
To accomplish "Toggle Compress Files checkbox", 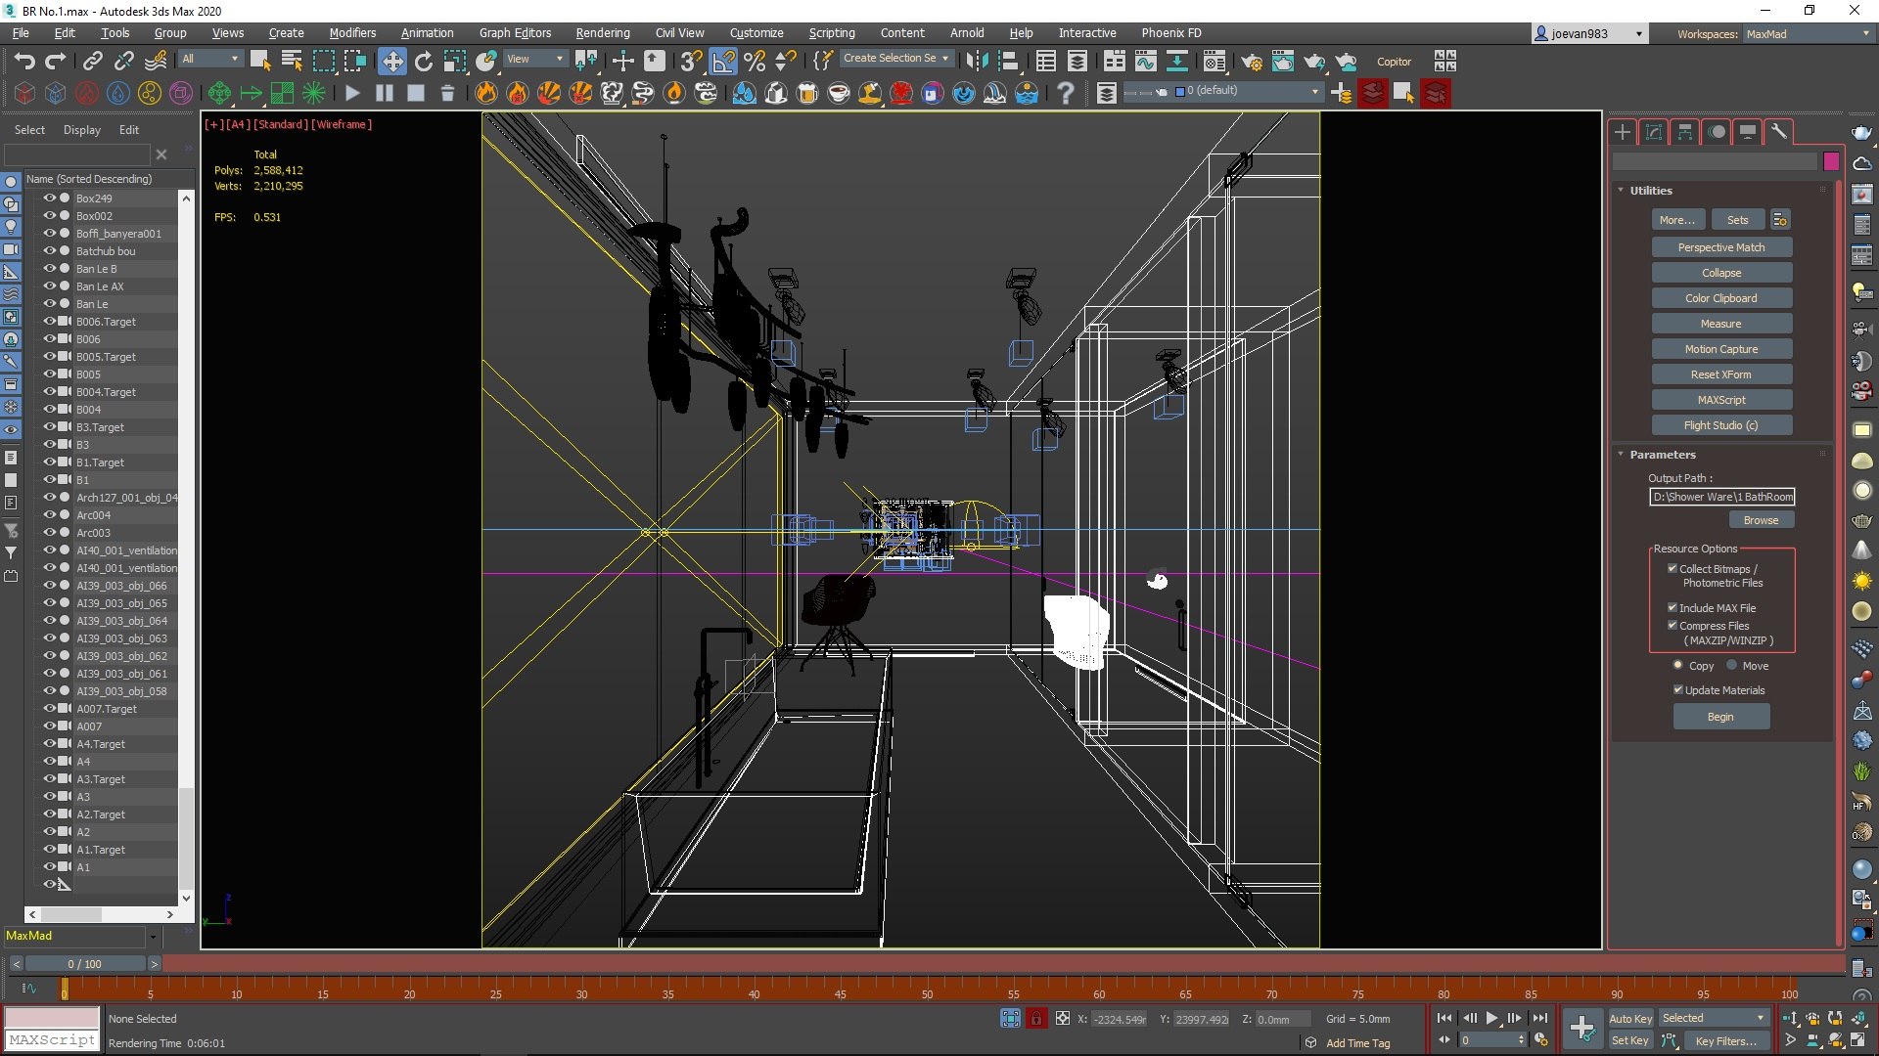I will pos(1673,625).
